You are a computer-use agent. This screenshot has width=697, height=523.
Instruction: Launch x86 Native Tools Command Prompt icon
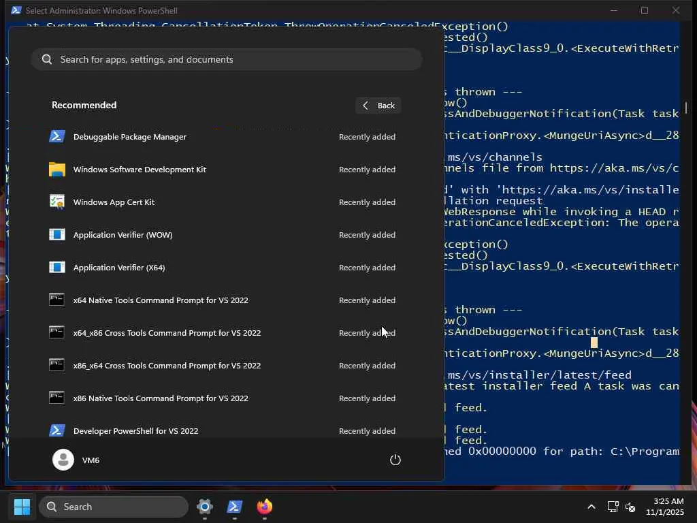pyautogui.click(x=57, y=398)
